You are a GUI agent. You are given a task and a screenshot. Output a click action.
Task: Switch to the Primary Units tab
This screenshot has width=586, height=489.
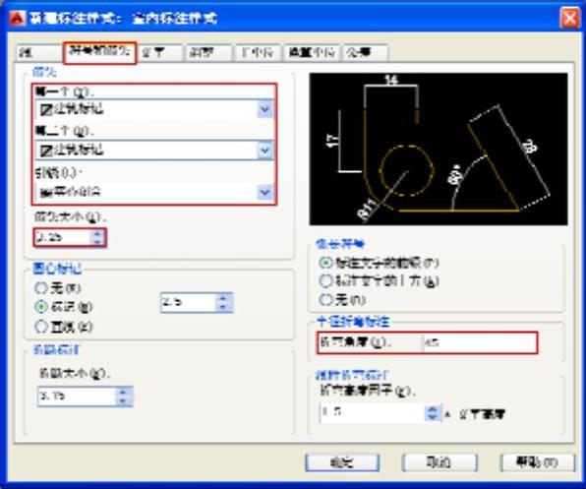tap(258, 53)
